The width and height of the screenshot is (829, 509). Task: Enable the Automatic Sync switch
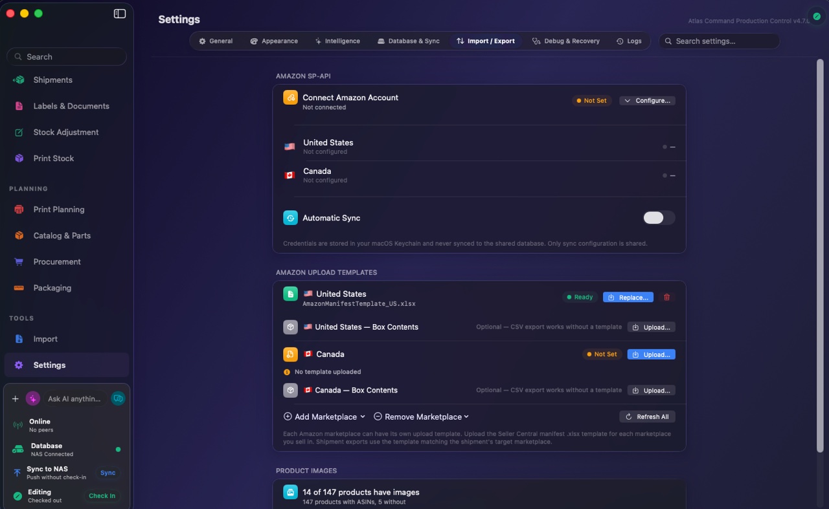(x=659, y=218)
